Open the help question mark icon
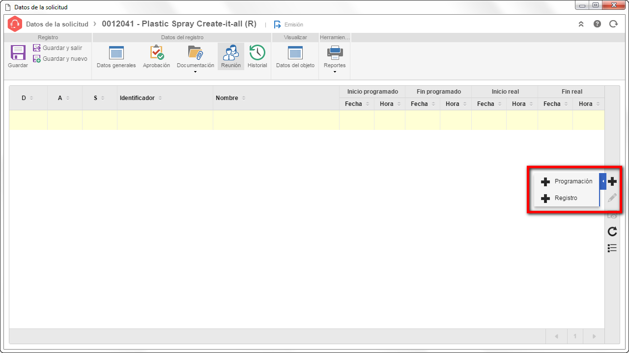 click(597, 24)
